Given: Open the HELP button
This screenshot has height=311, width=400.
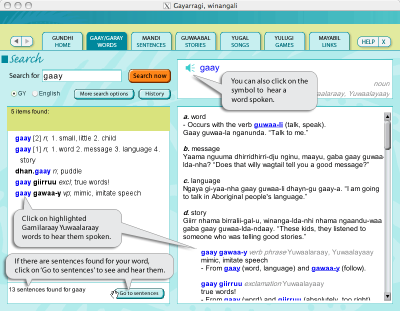Looking at the screenshot, I should tap(368, 42).
